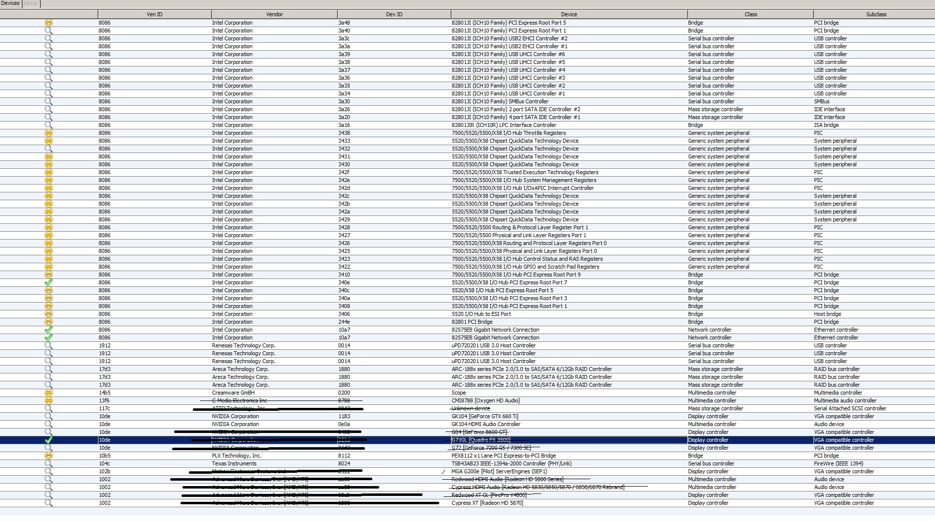Click the magnifier icon for GeForce GTX 660 Ti
Viewport: 935px width, 521px height.
coord(49,416)
